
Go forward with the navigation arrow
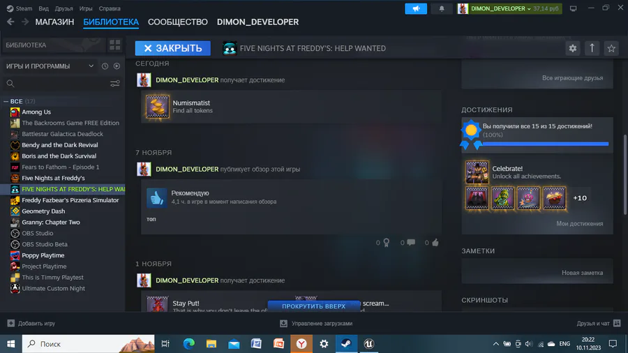25,22
